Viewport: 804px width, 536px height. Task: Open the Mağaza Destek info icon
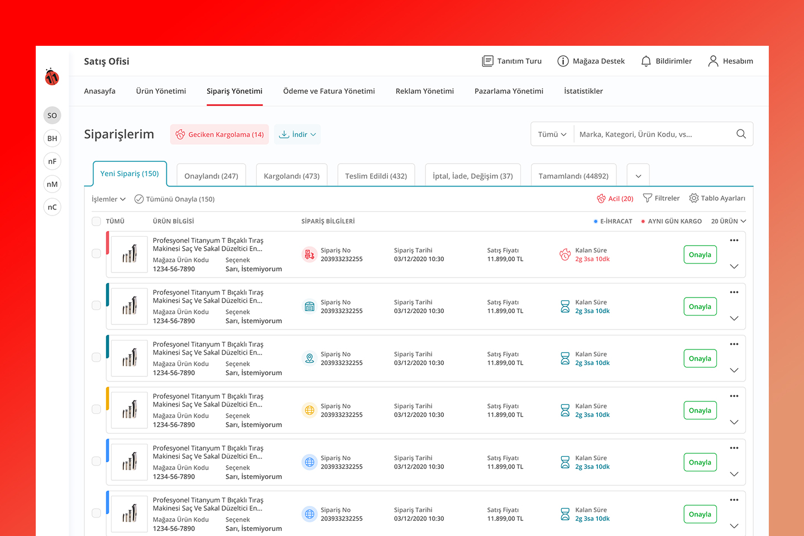pyautogui.click(x=563, y=61)
